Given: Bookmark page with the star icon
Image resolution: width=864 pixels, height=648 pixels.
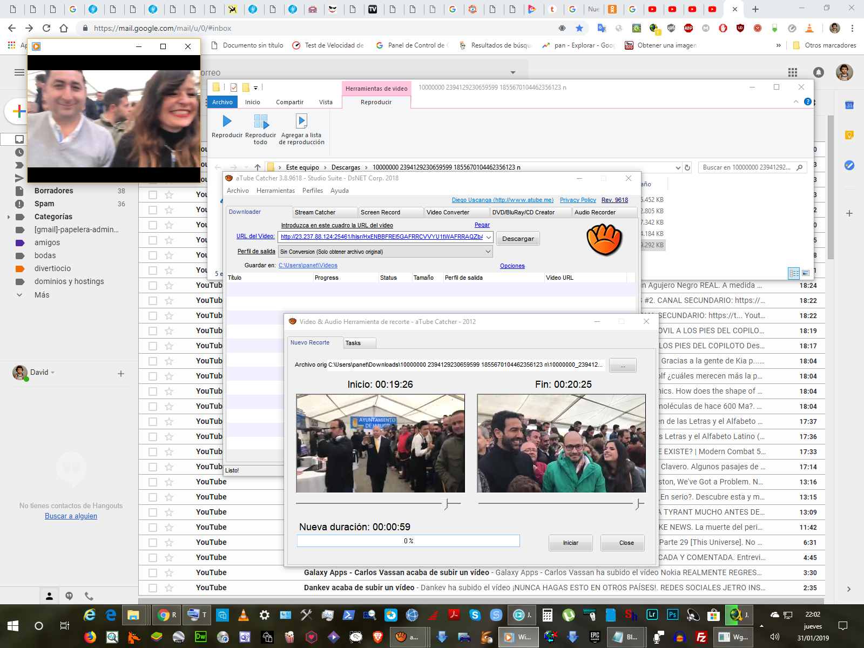Looking at the screenshot, I should [579, 28].
